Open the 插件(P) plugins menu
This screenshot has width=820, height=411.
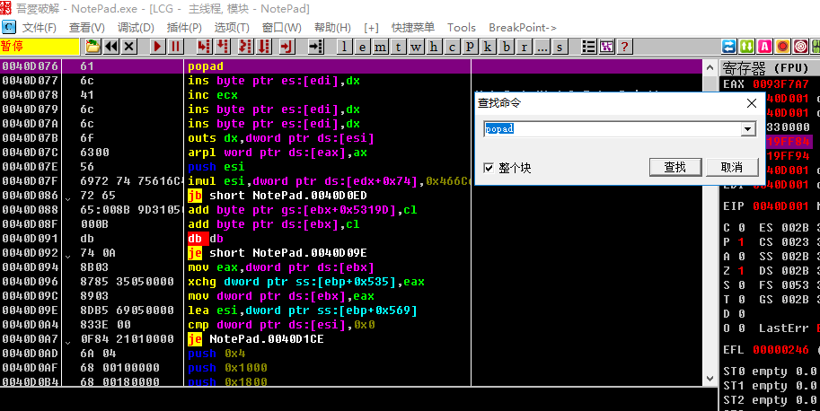184,27
